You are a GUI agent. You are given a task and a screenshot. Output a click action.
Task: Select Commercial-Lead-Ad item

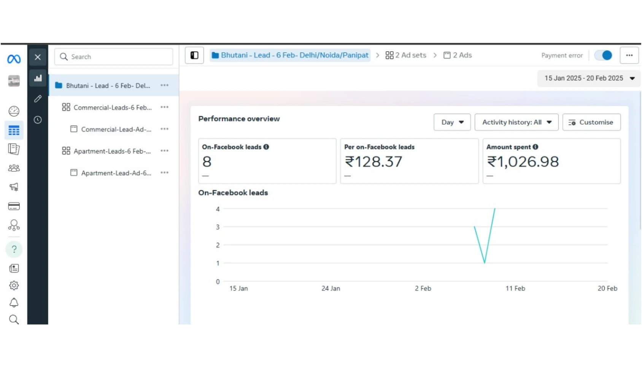coord(111,129)
